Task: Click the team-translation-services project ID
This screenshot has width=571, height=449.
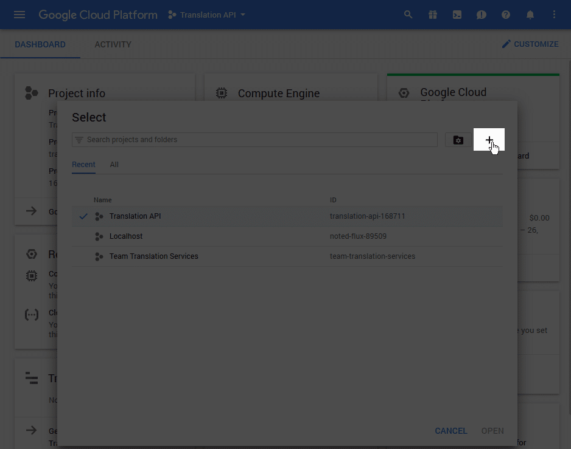Action: (x=372, y=256)
